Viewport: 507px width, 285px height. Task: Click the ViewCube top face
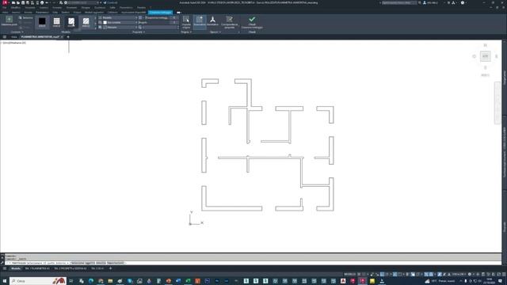[x=485, y=56]
